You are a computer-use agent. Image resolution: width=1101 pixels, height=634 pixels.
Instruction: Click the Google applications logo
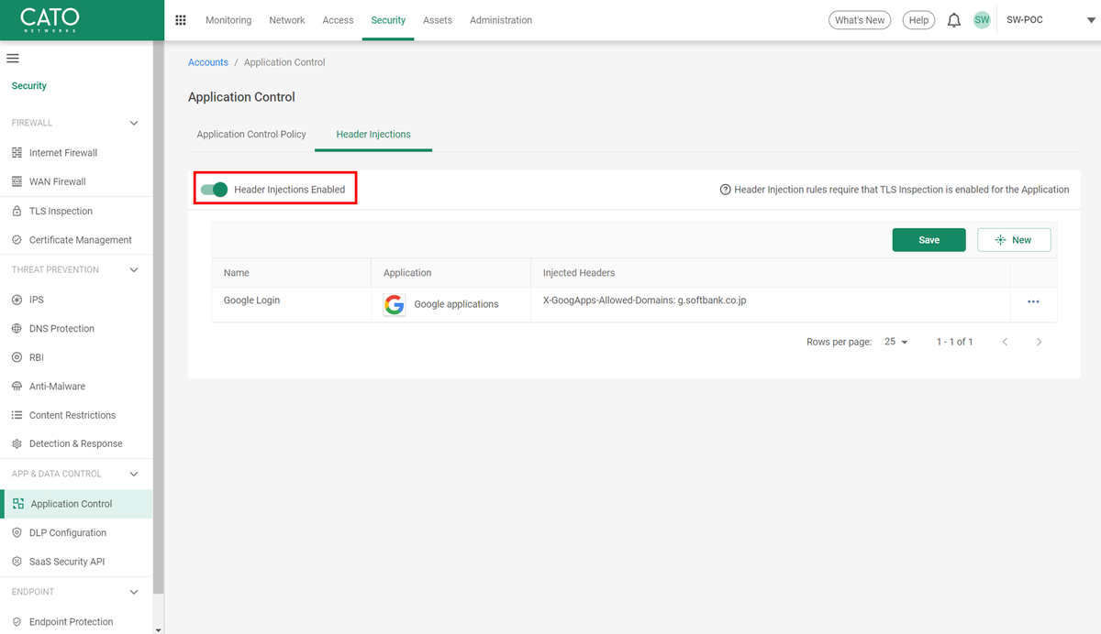[395, 305]
